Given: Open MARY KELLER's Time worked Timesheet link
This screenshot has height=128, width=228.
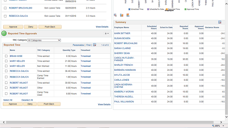Looking at the screenshot, I should tap(85, 61).
